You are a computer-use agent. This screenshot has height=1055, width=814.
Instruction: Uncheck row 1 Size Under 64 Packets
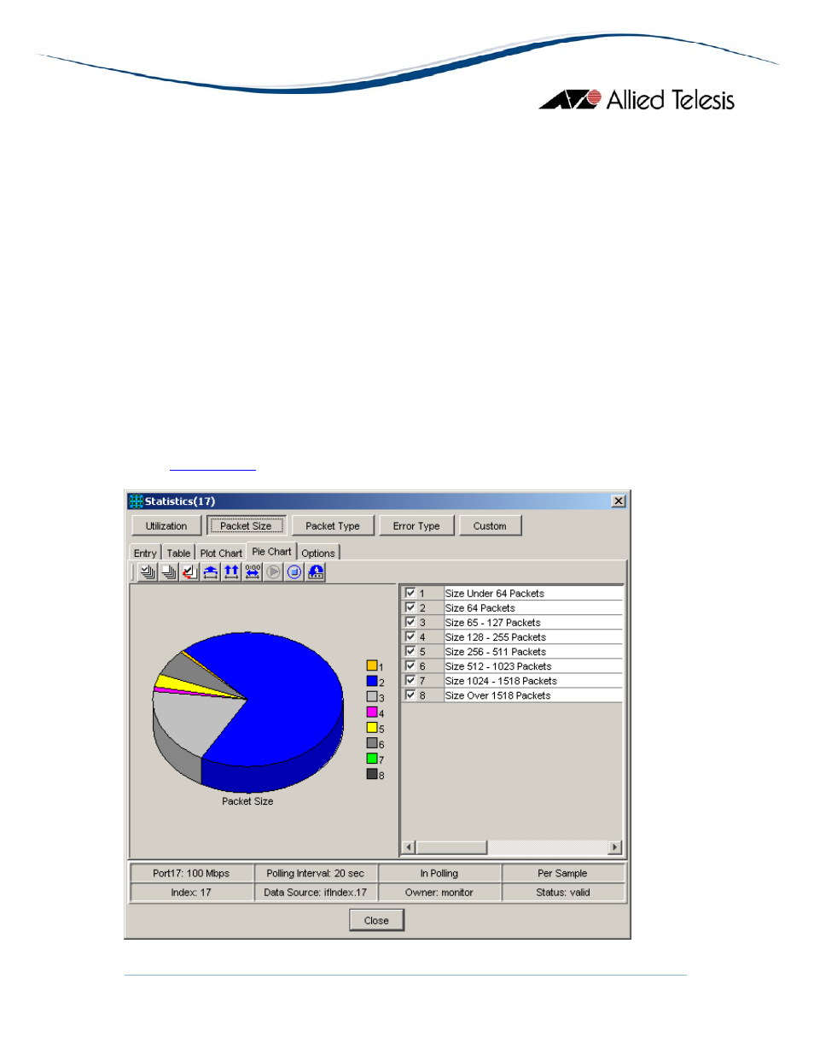point(410,593)
